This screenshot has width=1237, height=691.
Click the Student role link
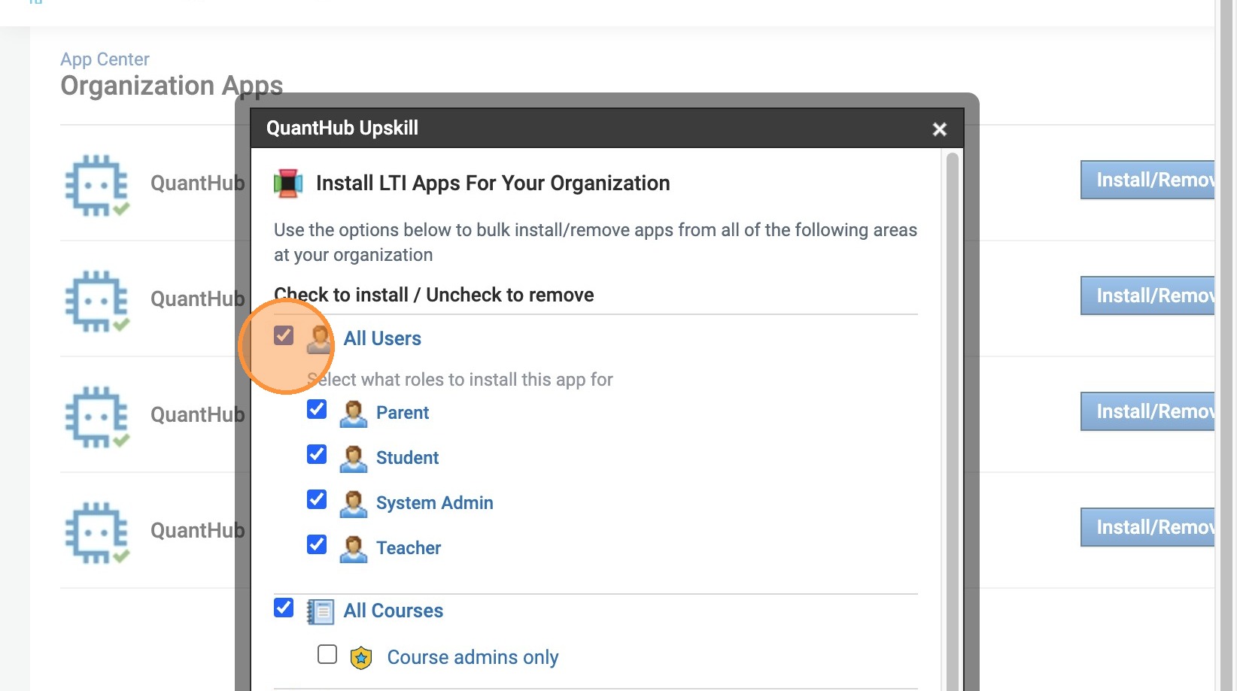pyautogui.click(x=407, y=458)
